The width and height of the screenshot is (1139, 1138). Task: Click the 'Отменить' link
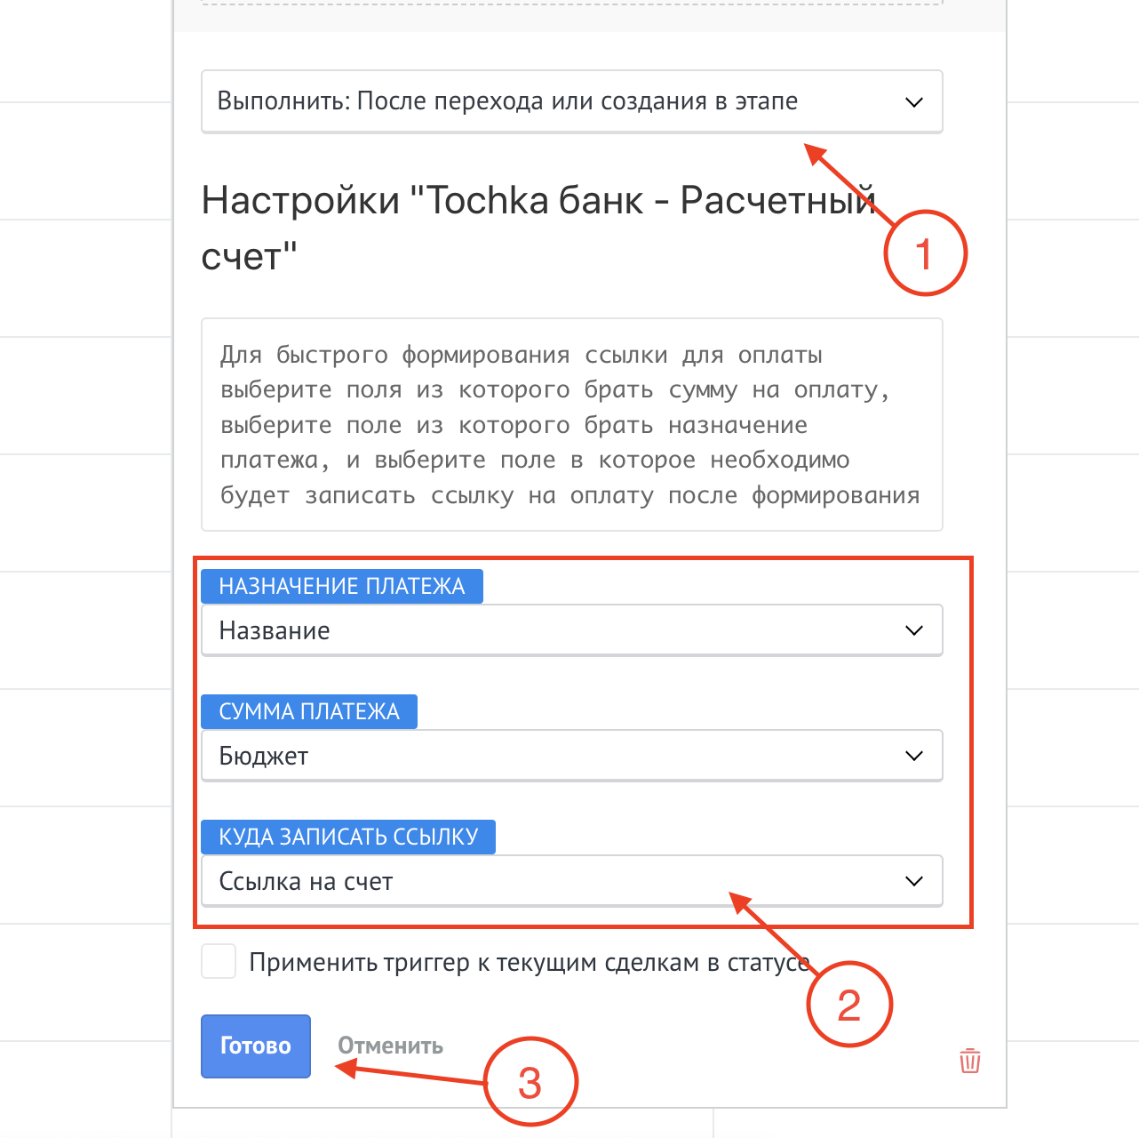pyautogui.click(x=390, y=1046)
